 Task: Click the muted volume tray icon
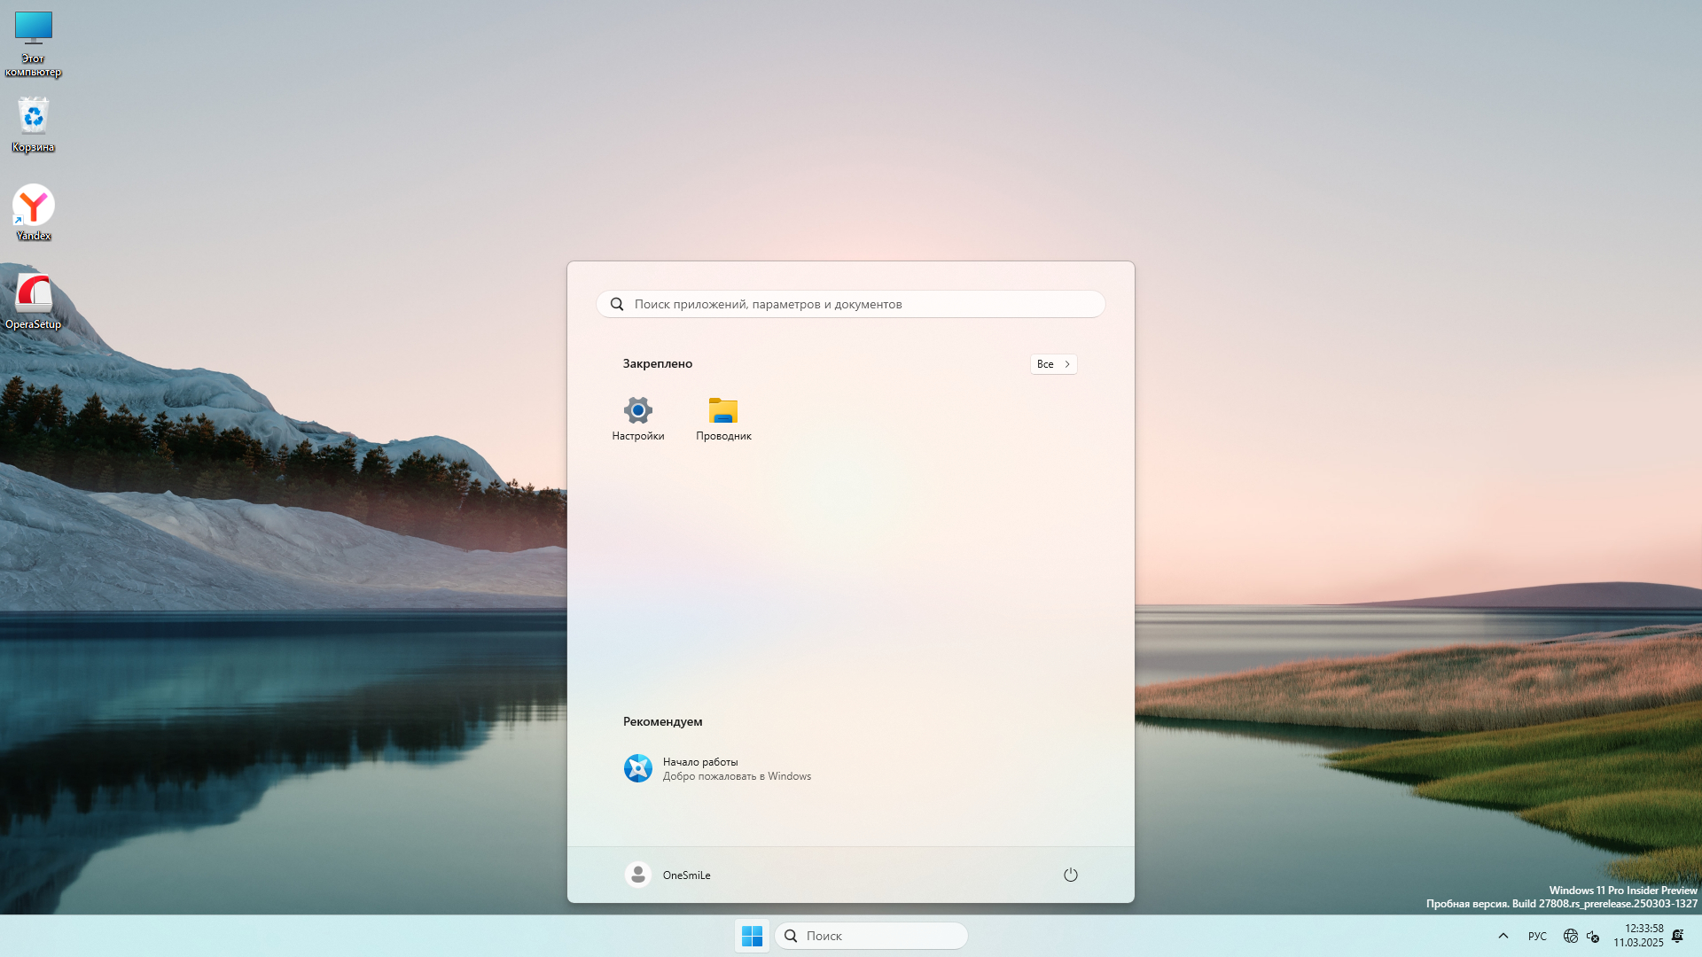coord(1593,936)
